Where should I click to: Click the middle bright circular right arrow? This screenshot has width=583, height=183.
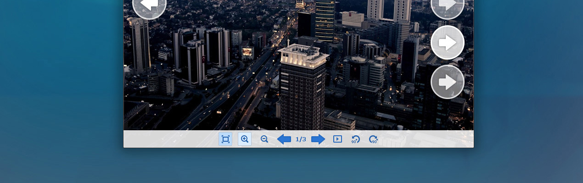tap(448, 43)
